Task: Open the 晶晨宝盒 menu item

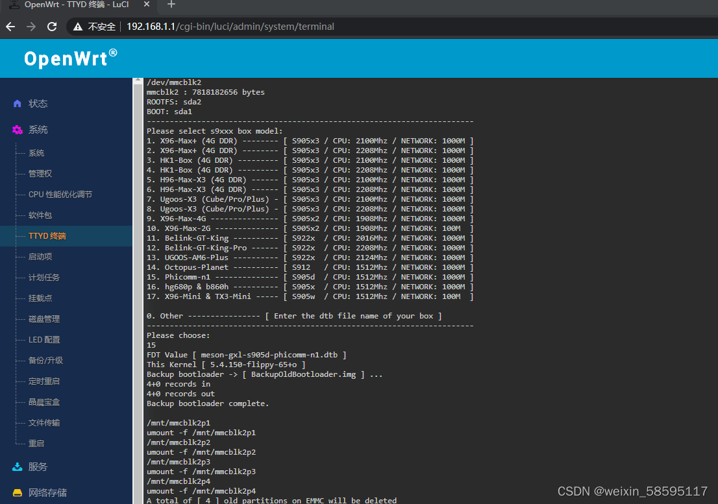Action: coord(44,402)
